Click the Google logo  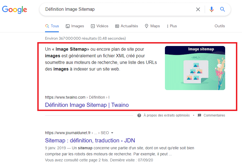click(x=15, y=10)
